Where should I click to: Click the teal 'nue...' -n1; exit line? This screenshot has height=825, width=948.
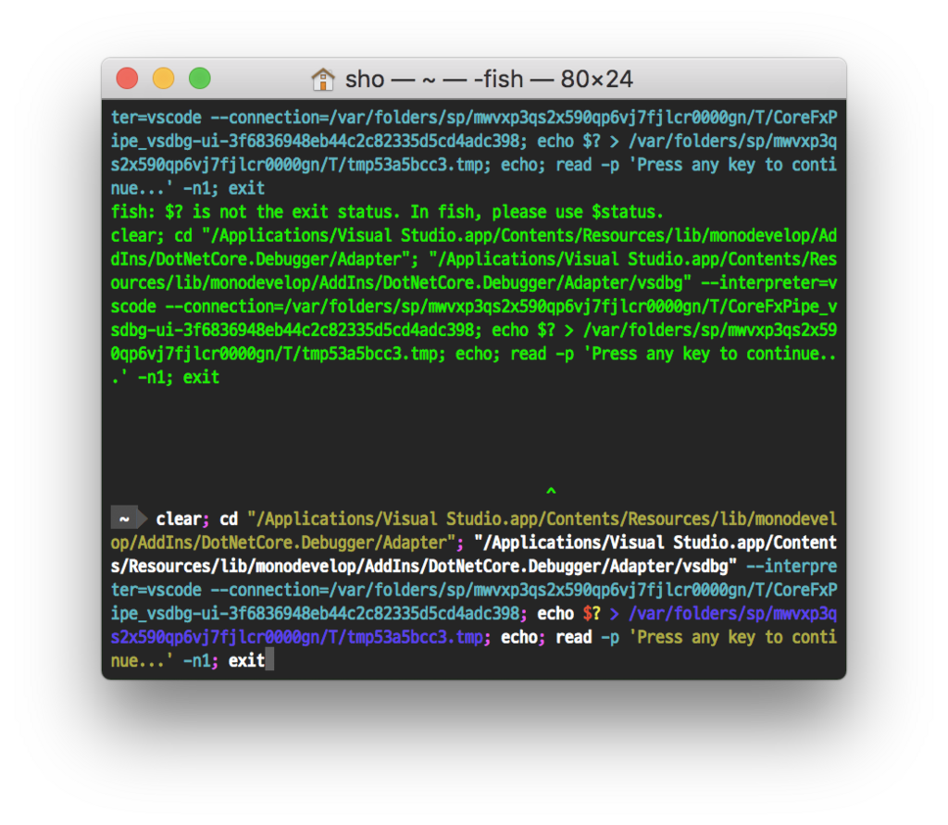point(187,189)
